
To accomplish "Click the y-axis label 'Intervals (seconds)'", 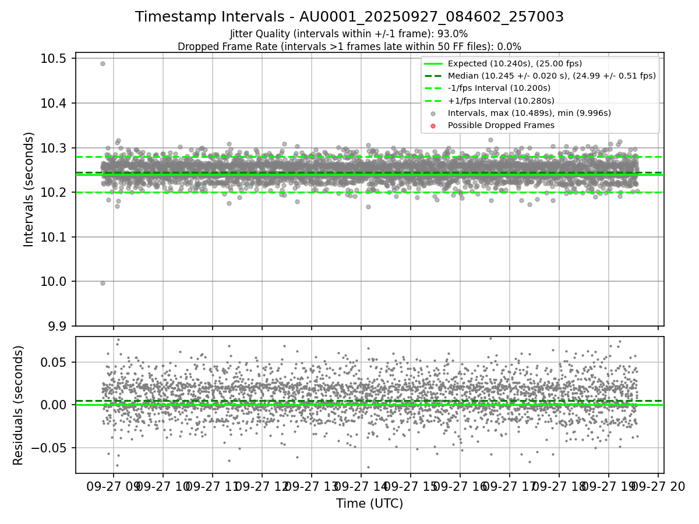I will point(29,189).
